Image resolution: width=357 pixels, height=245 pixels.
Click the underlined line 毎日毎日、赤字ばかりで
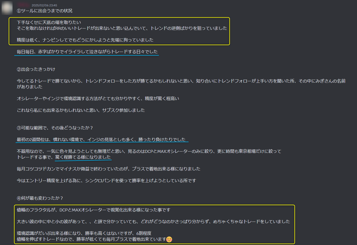click(87, 52)
